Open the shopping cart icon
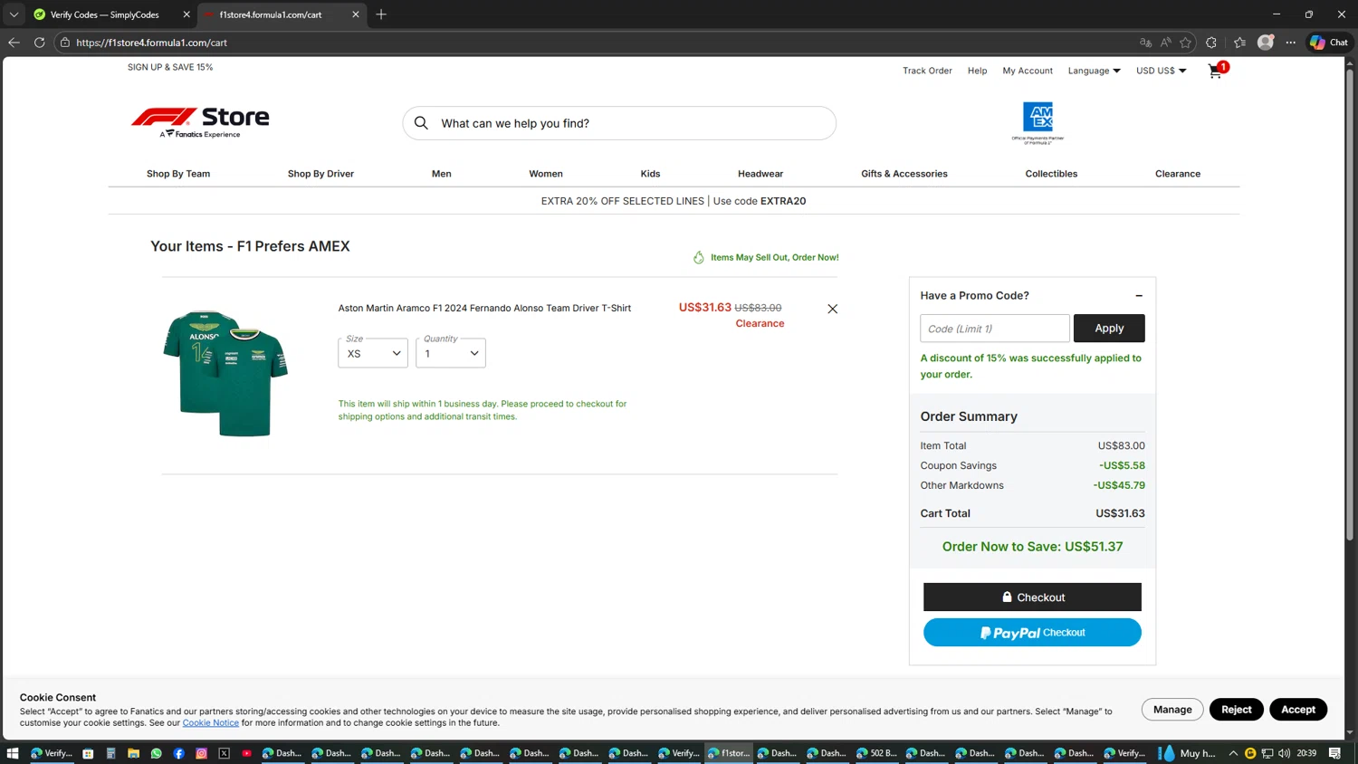Screen dimensions: 1358x764 click(1215, 71)
